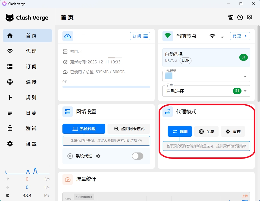Image resolution: width=260 pixels, height=201 pixels.
Task: Open the help question mark icon
Action: (x=240, y=17)
